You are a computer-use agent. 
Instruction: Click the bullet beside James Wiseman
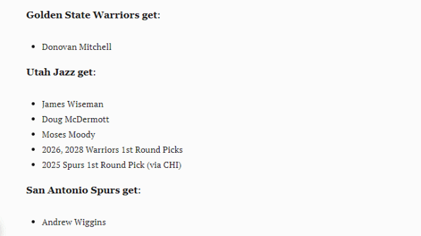click(33, 104)
